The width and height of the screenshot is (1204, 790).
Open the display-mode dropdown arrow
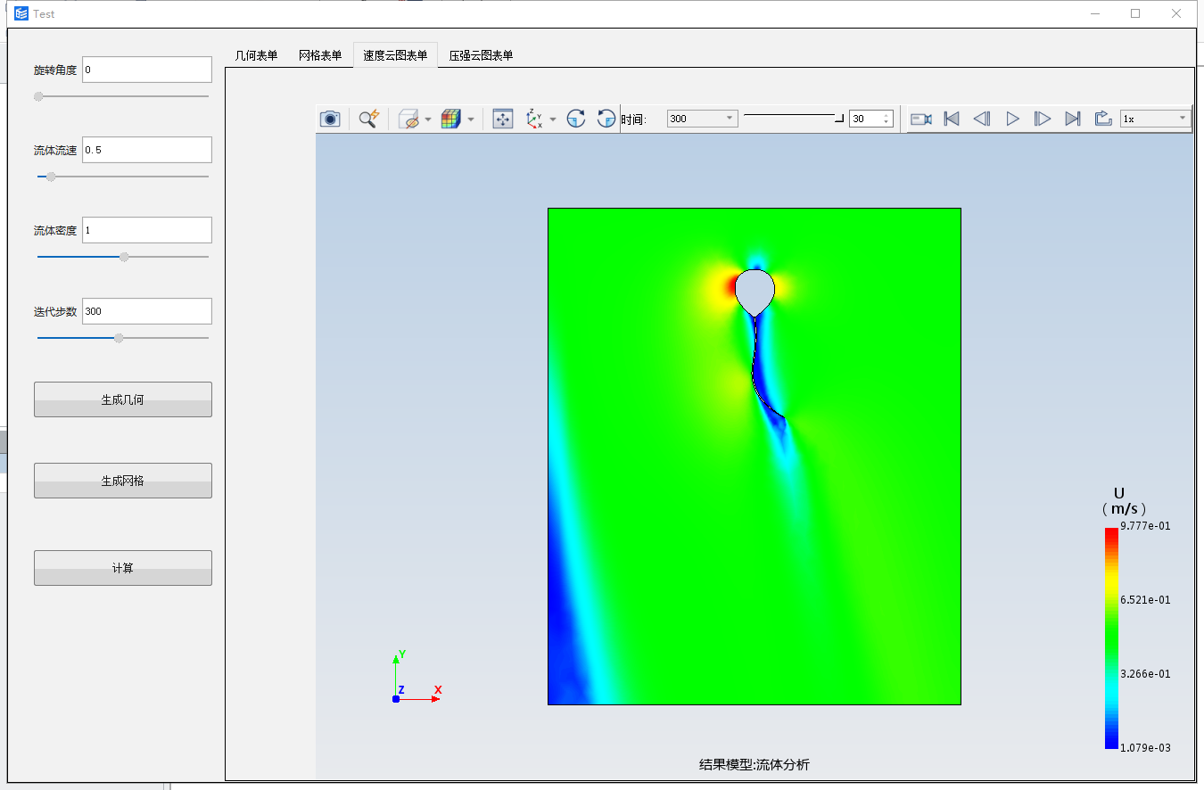pyautogui.click(x=428, y=119)
